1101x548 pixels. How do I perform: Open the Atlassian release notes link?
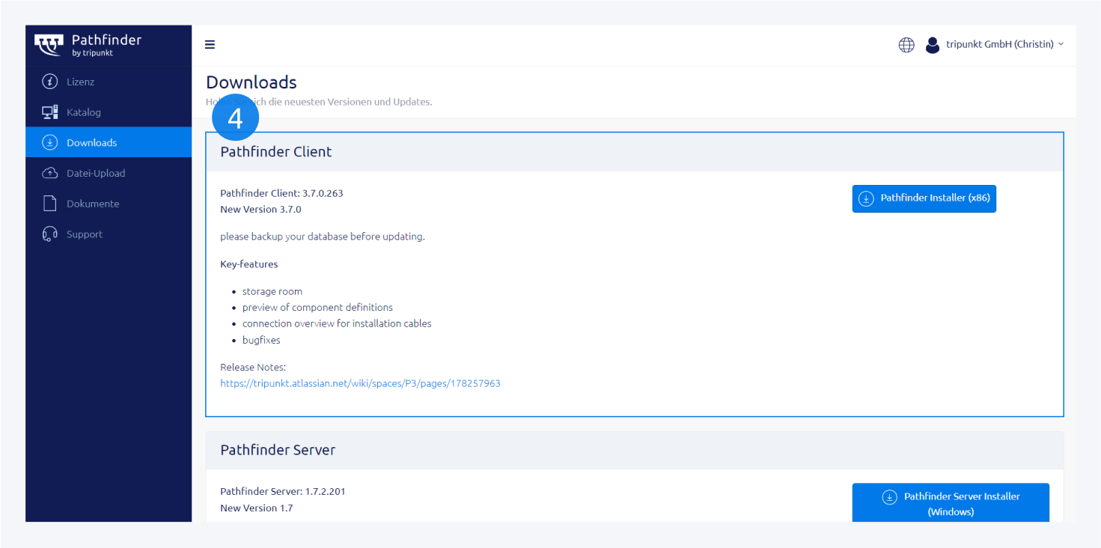click(360, 383)
